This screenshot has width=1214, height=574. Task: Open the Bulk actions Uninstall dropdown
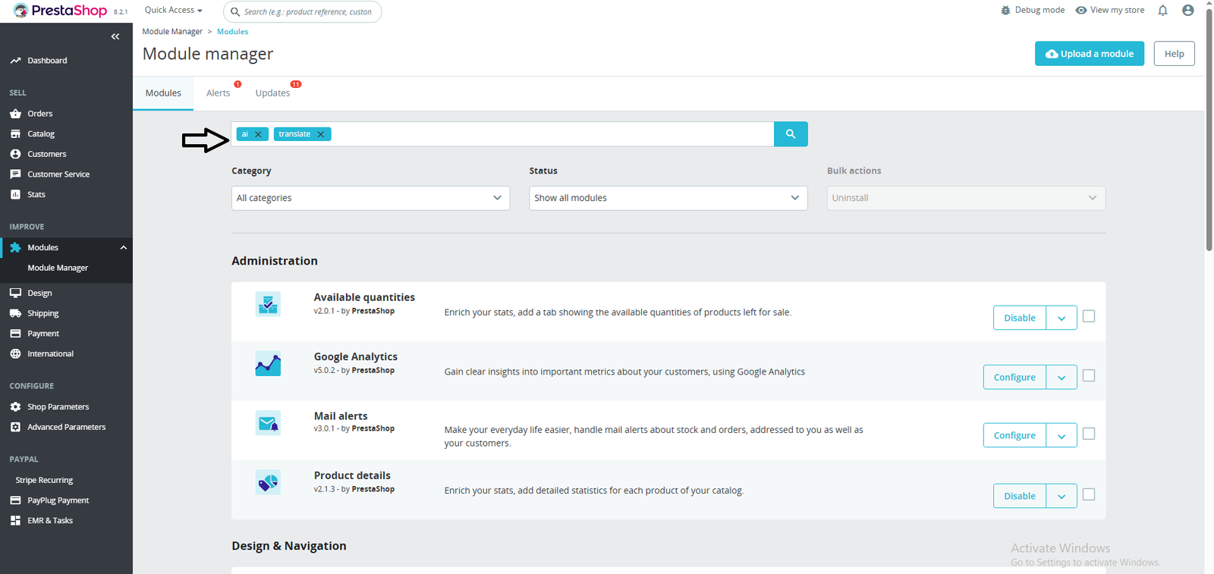click(966, 198)
